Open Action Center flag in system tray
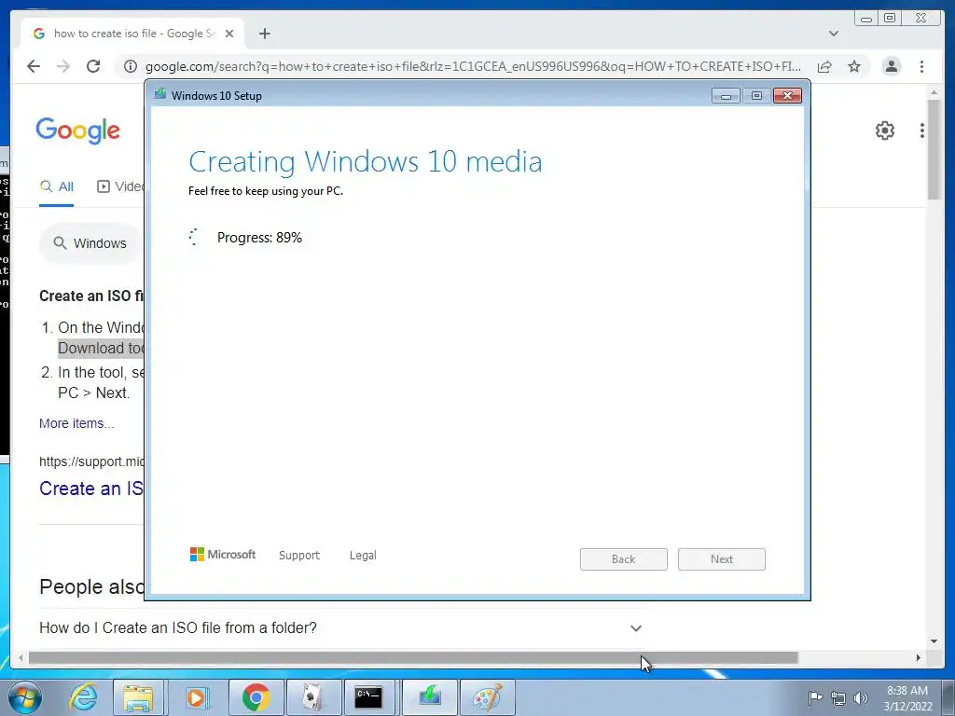 coord(815,697)
